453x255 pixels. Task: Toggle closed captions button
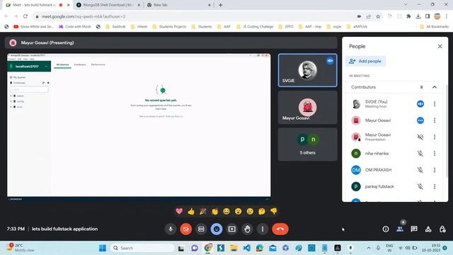click(201, 229)
